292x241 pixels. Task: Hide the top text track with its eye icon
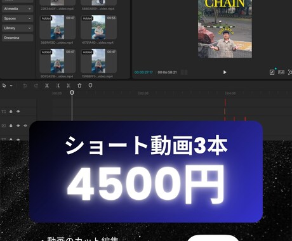[x=18, y=112]
